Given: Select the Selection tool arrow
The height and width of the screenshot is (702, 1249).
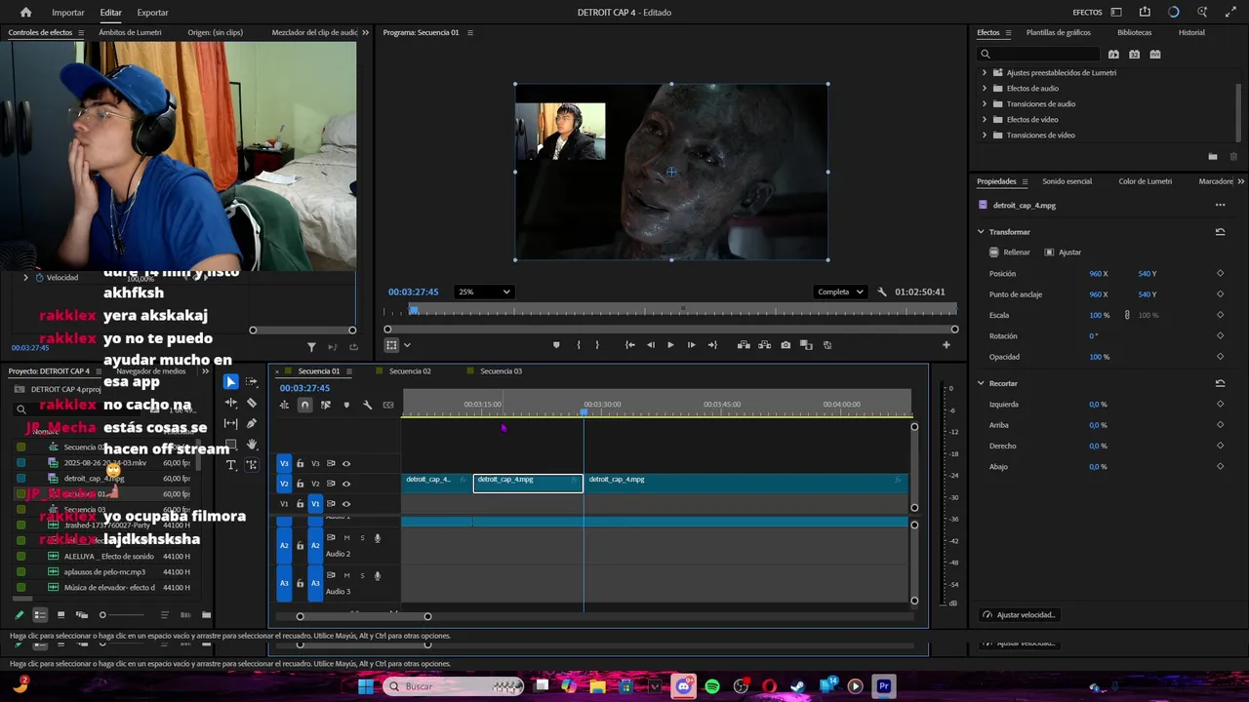Looking at the screenshot, I should click(x=230, y=382).
